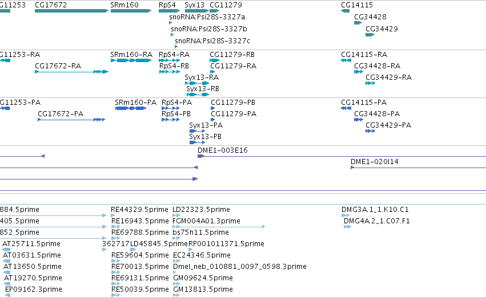Open the EC24346.5prime EST label
This screenshot has height=298, width=486.
click(202, 255)
